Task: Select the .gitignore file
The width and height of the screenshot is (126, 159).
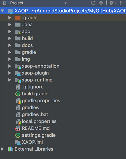Action: click(x=33, y=87)
